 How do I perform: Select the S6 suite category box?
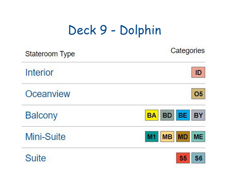click(198, 158)
